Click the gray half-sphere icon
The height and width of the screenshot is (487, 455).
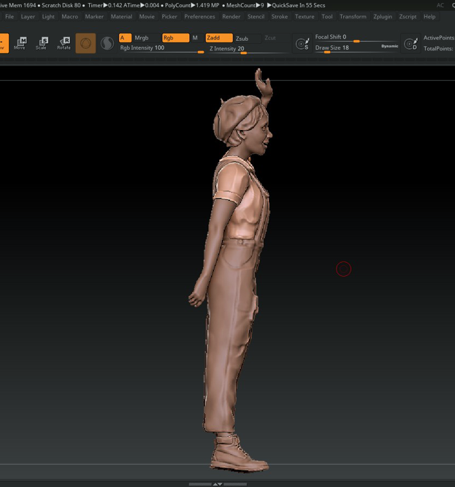[107, 43]
